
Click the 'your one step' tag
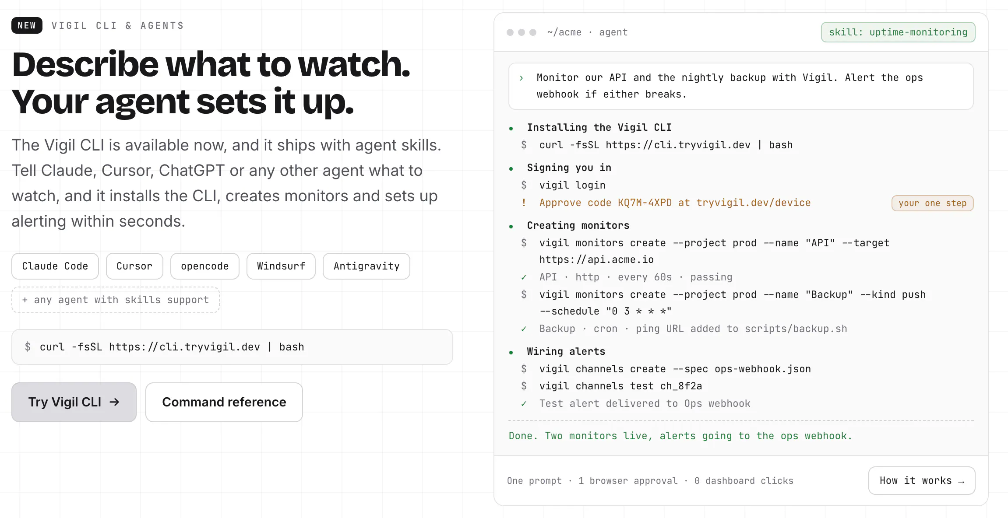[x=933, y=203]
